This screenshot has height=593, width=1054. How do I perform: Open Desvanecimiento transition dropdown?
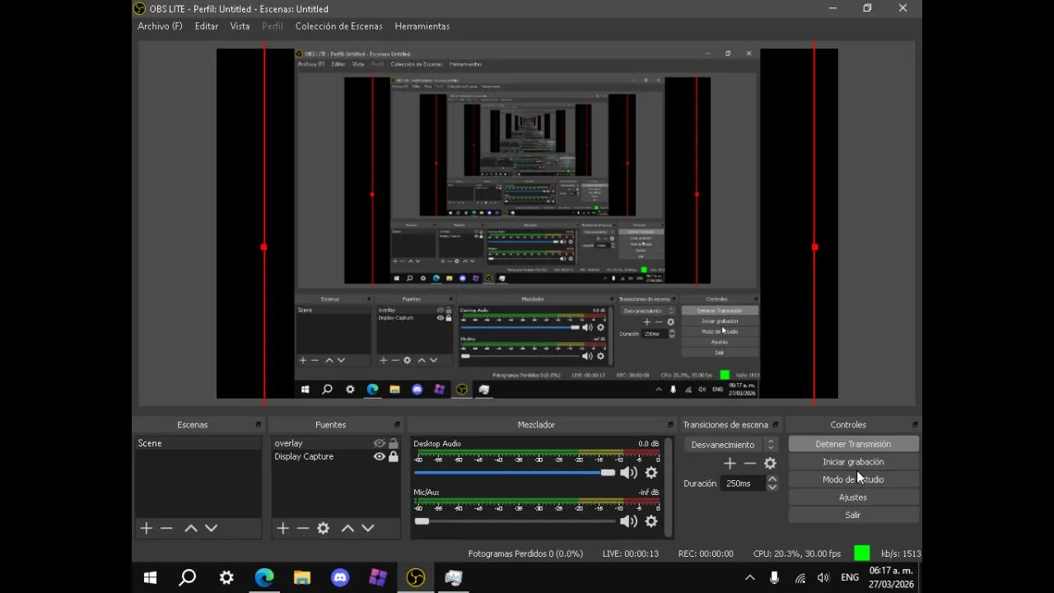(731, 445)
